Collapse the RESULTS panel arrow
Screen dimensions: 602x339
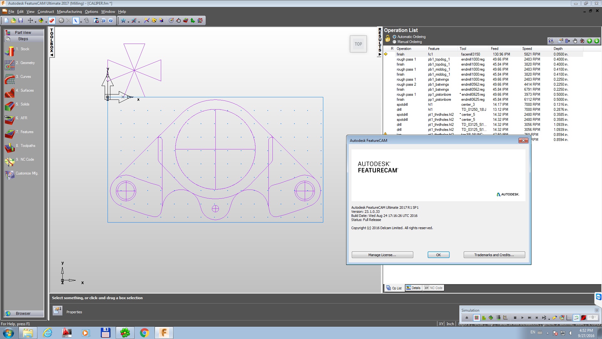(380, 54)
